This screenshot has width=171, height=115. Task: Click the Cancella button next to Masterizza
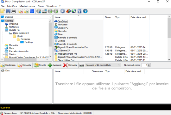[24, 65]
